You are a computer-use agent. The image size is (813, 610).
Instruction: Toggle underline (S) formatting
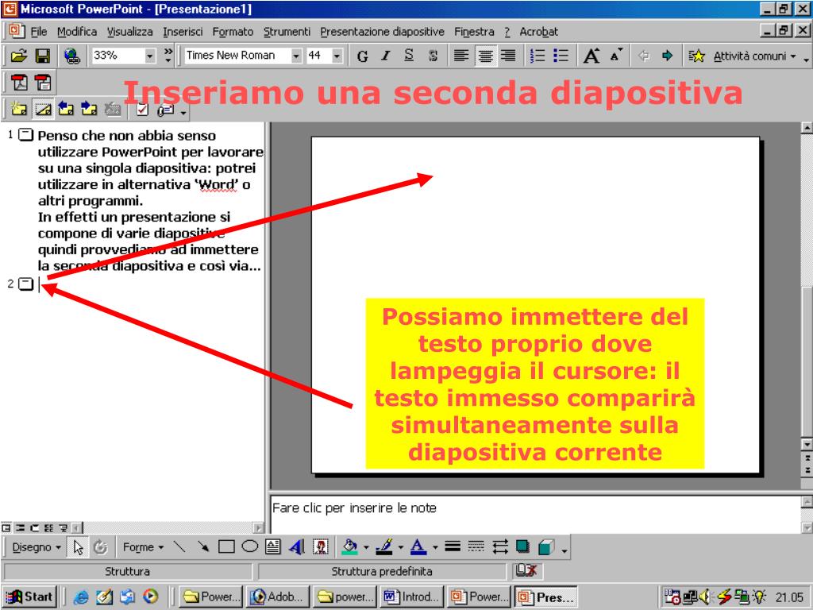pyautogui.click(x=409, y=56)
